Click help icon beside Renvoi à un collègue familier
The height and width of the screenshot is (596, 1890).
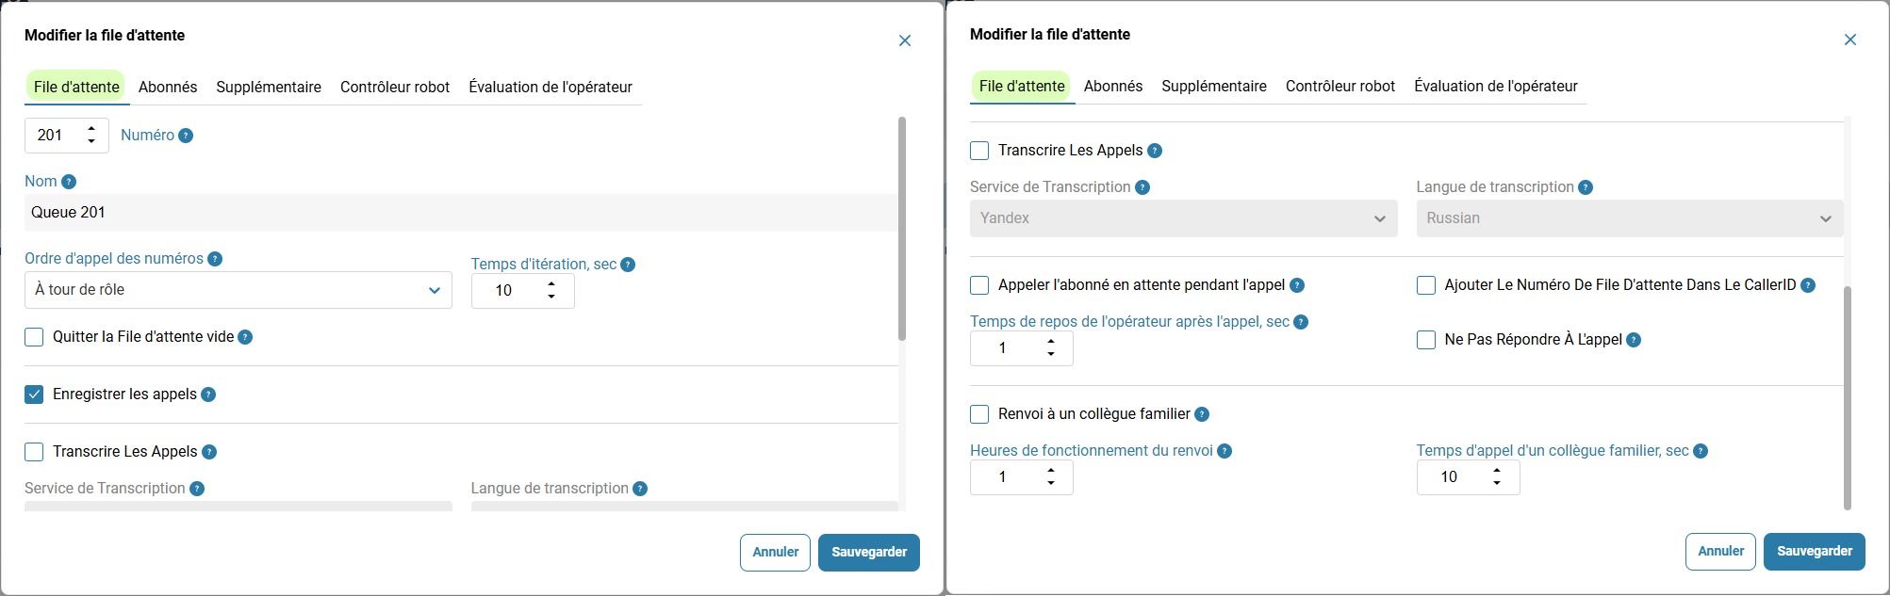(1202, 414)
